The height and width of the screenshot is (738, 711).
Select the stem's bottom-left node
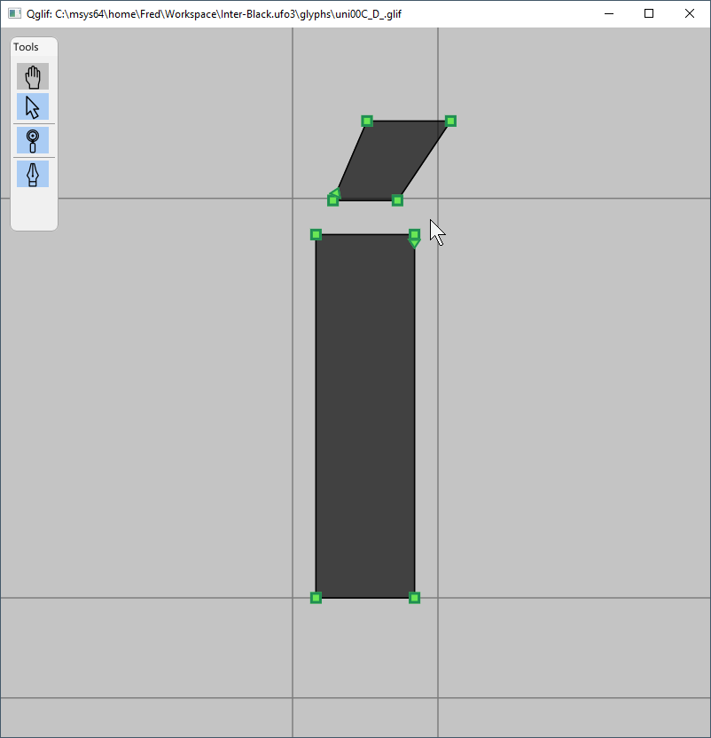pos(316,598)
